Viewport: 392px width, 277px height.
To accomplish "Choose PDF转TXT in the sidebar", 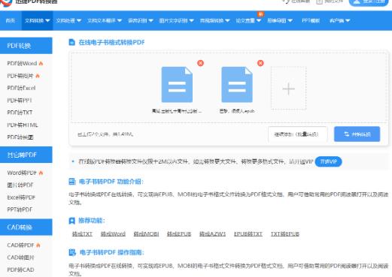I will click(20, 113).
